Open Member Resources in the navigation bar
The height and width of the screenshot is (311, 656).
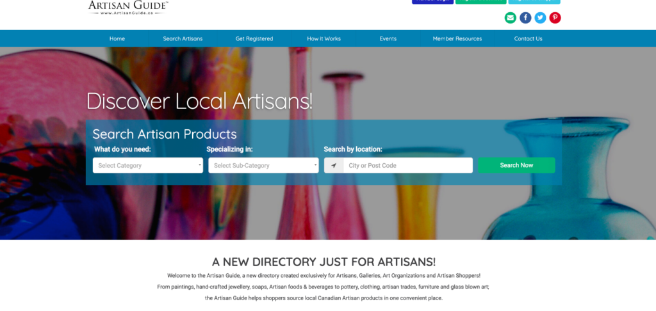coord(457,38)
